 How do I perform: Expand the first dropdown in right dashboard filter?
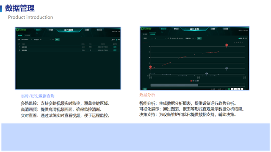click(148, 38)
